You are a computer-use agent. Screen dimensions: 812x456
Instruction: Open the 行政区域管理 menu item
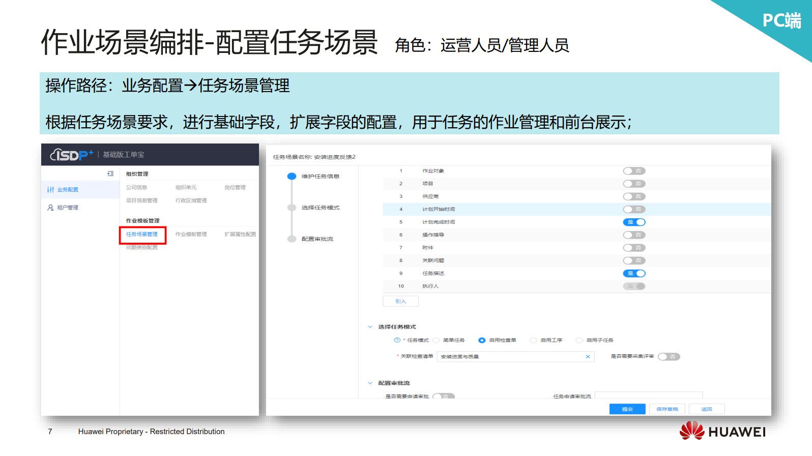click(191, 201)
